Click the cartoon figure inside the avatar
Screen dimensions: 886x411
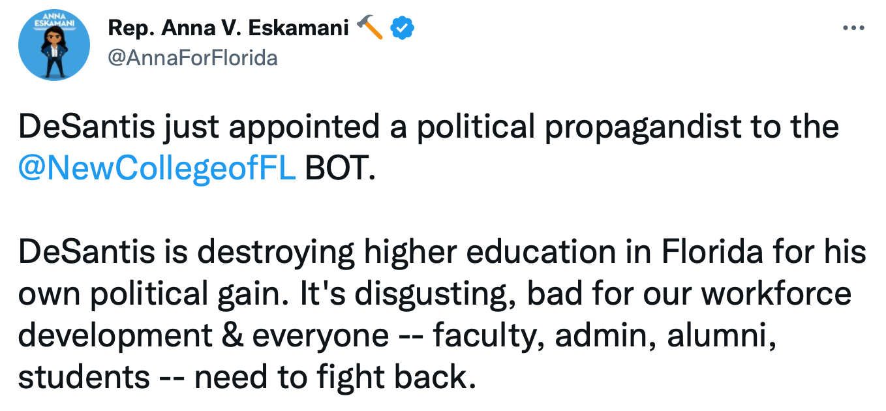click(54, 53)
